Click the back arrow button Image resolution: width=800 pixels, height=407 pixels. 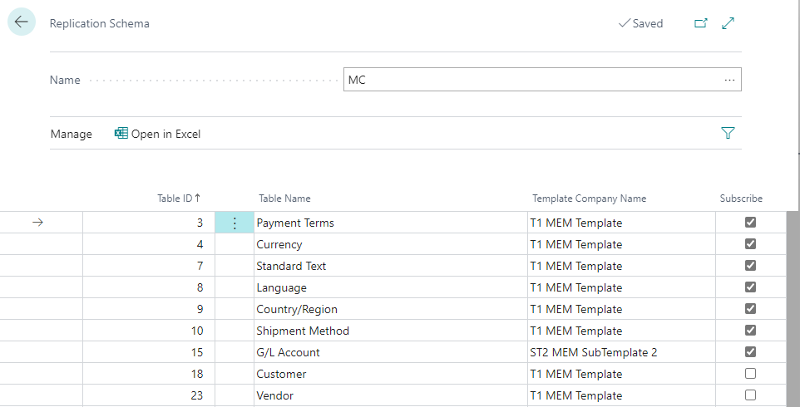pos(22,22)
